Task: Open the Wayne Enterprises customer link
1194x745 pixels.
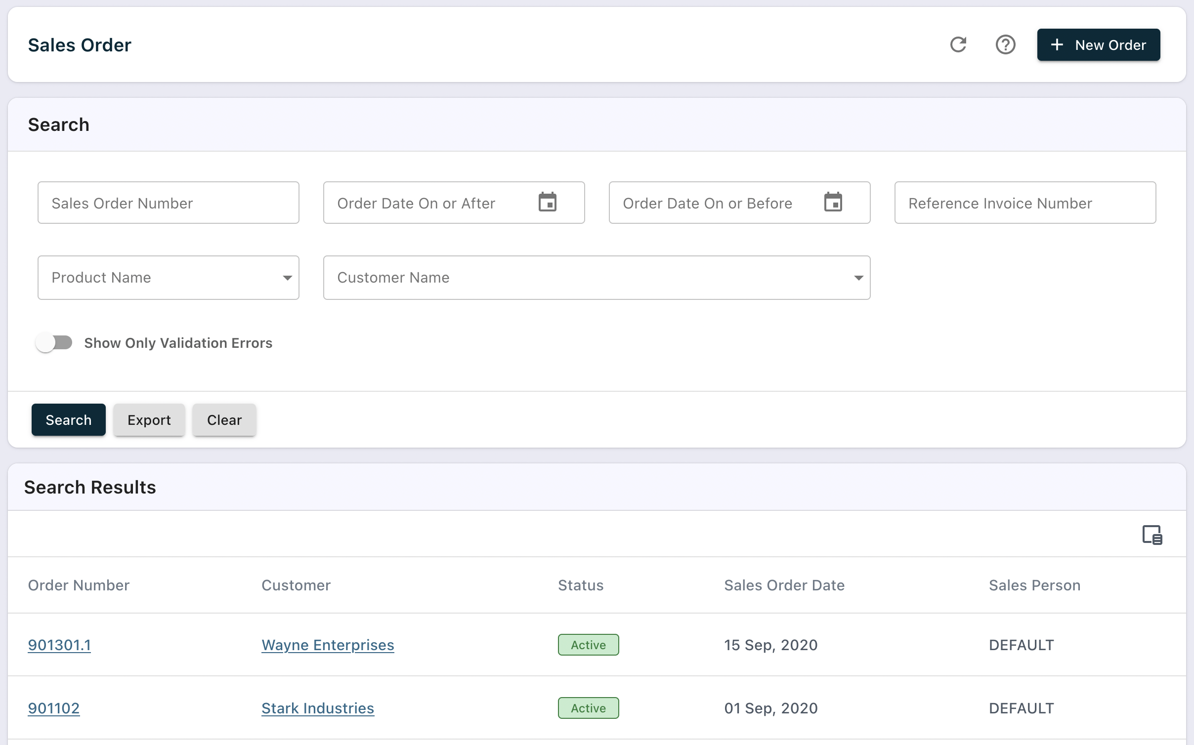Action: [x=328, y=645]
